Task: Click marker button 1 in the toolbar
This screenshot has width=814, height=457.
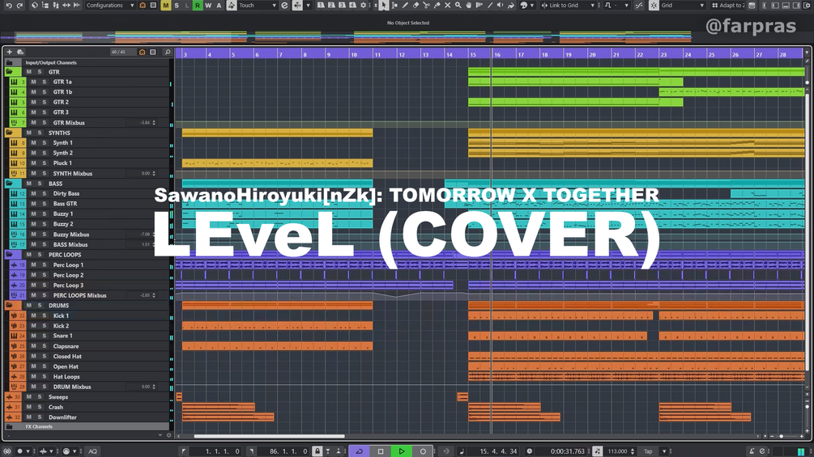Action: pos(321,5)
